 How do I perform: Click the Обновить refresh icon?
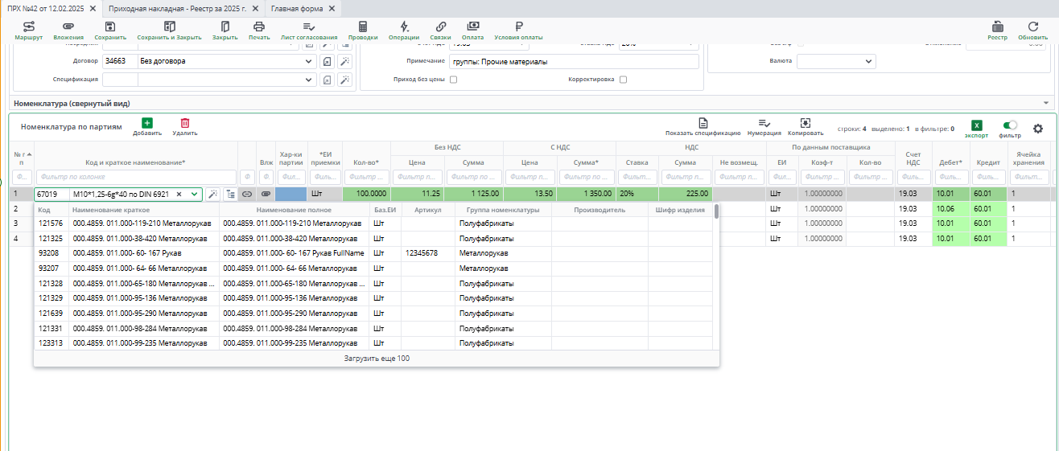click(x=1032, y=27)
